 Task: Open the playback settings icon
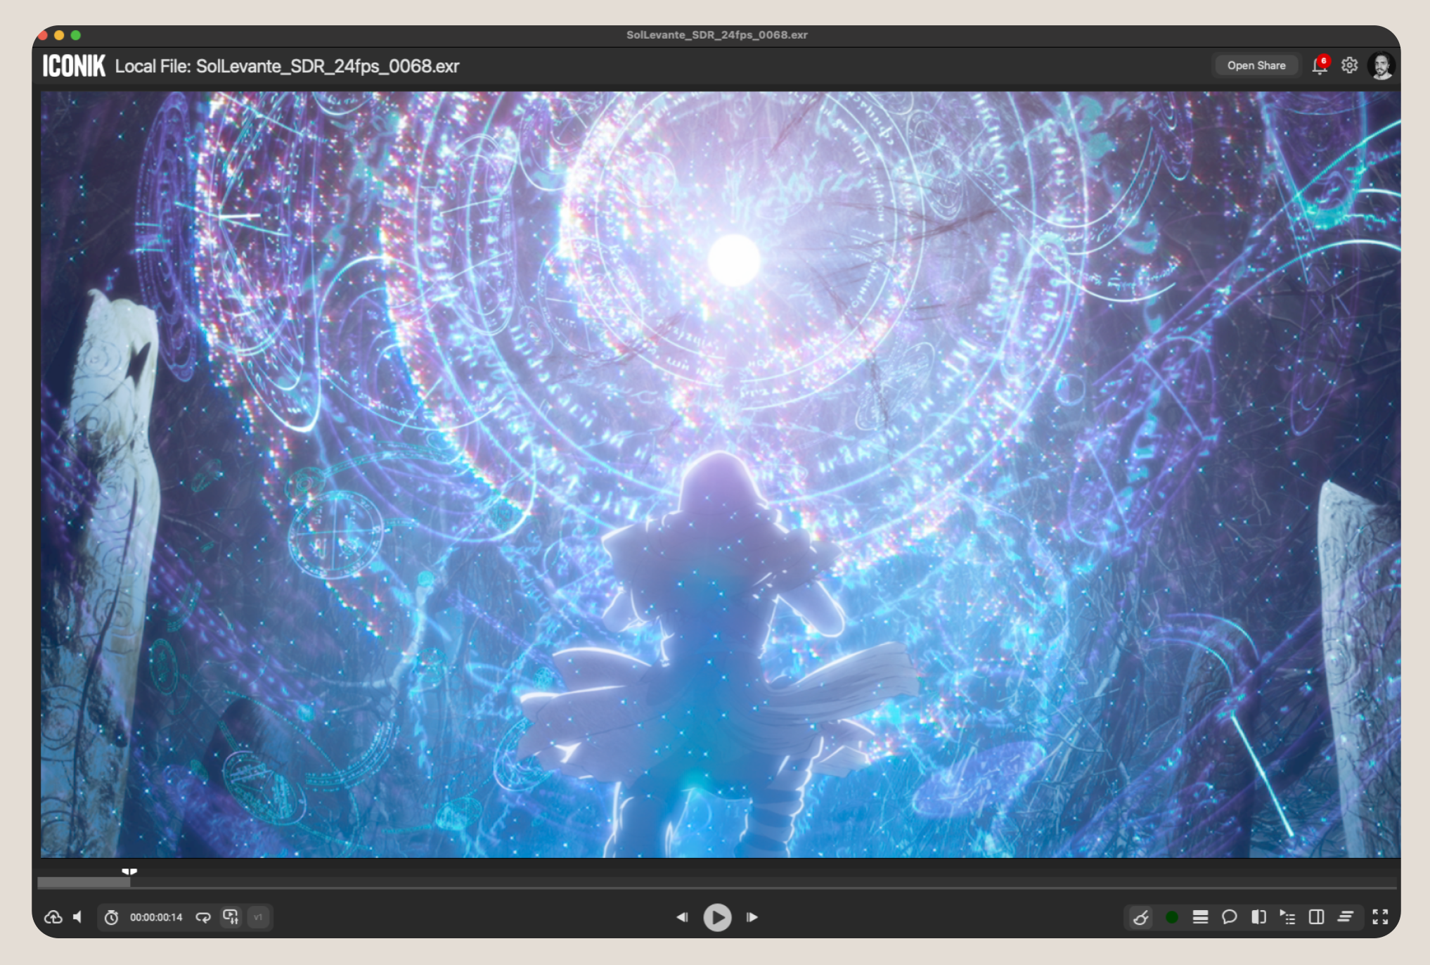tap(231, 917)
